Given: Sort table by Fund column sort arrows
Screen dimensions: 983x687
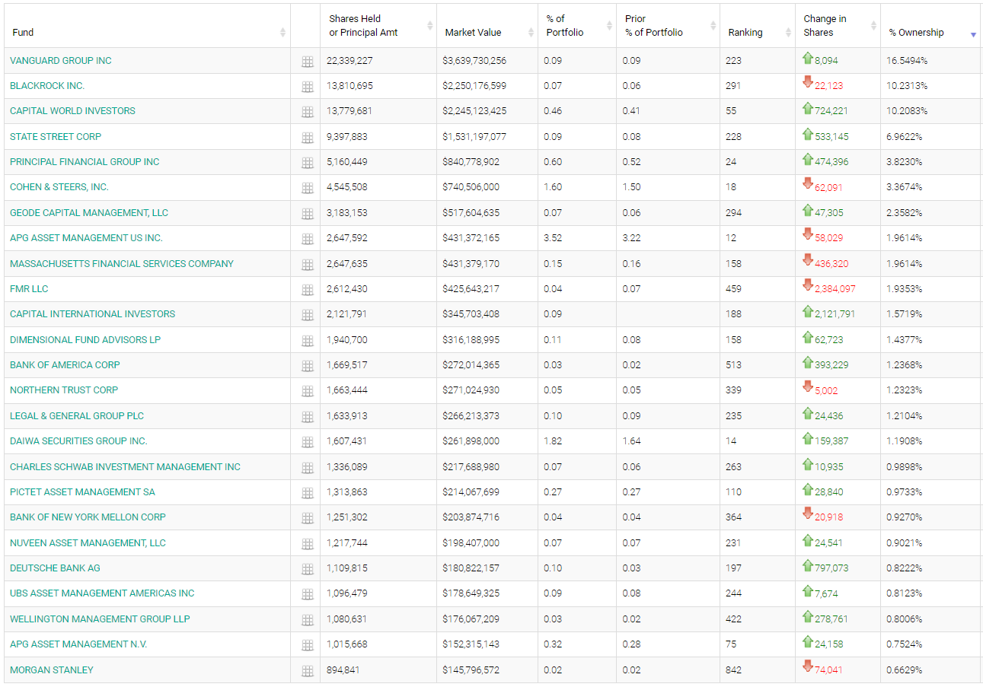Looking at the screenshot, I should [x=283, y=32].
